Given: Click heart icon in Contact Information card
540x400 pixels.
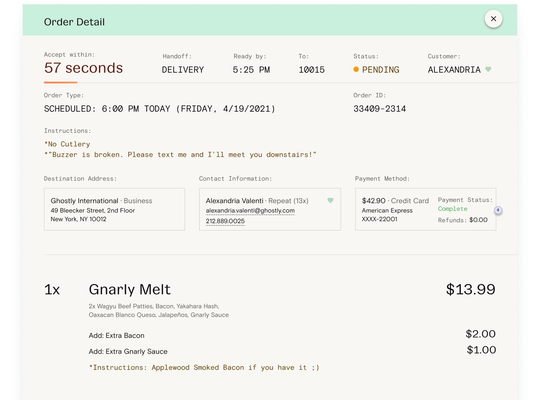Looking at the screenshot, I should 330,200.
